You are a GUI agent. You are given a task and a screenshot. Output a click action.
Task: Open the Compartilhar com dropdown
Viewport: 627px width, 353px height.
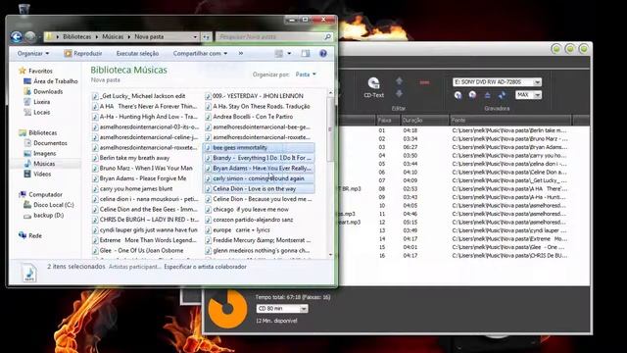point(200,53)
